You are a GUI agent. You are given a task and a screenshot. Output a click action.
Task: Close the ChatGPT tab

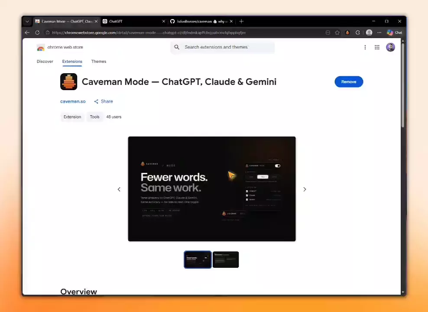pyautogui.click(x=163, y=21)
